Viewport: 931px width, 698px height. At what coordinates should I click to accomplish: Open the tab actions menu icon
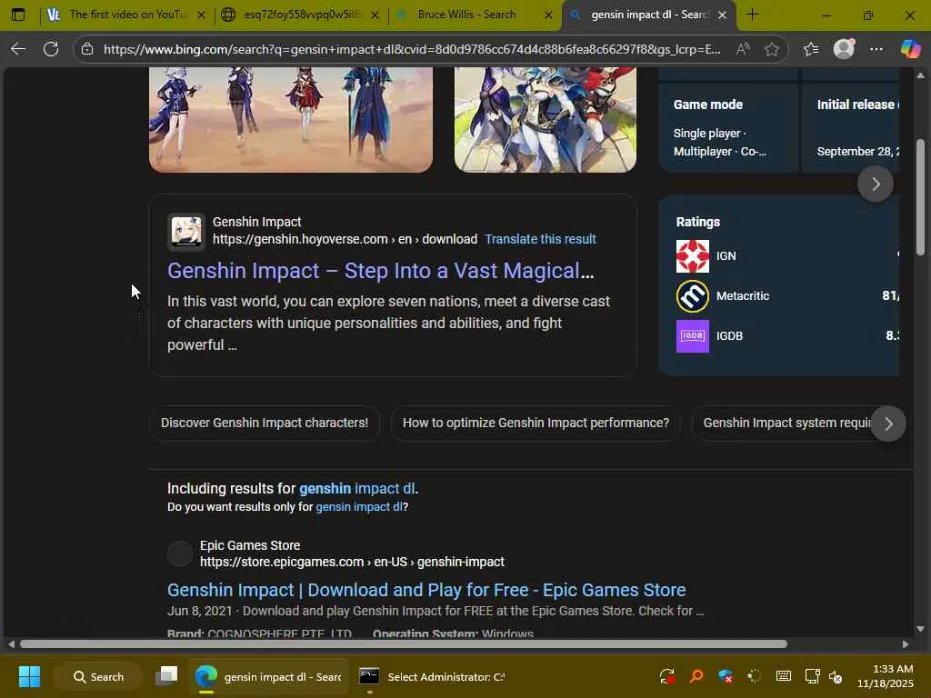18,15
